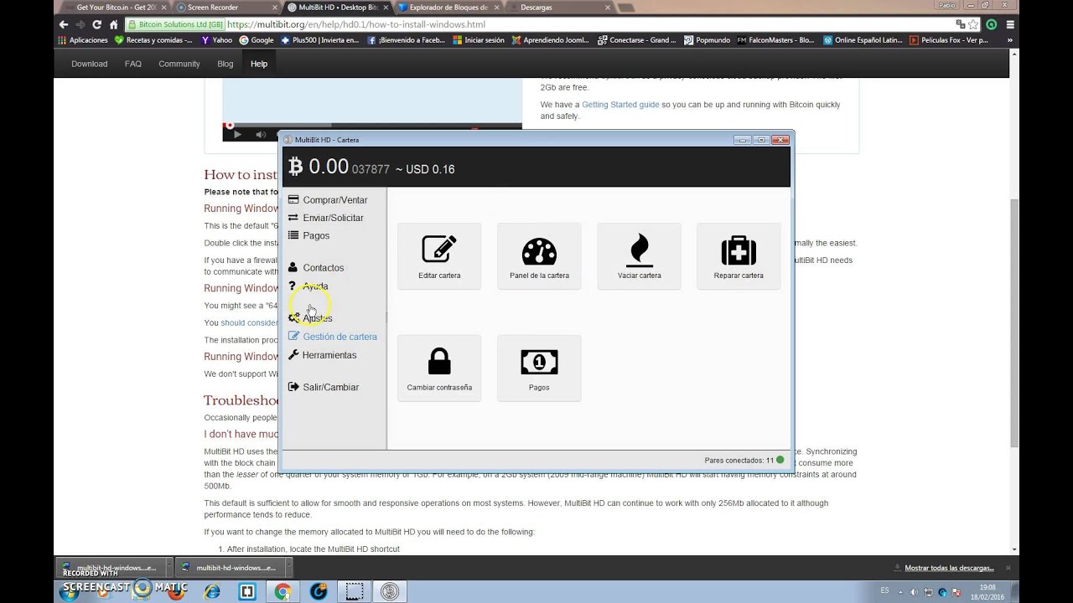
Task: Mute the embedded video volume
Action: (x=261, y=134)
